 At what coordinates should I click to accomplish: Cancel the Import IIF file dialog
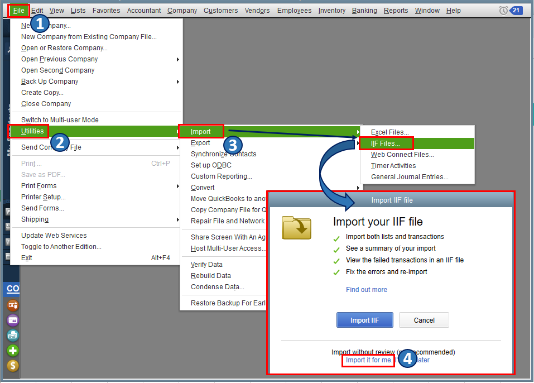tap(424, 320)
